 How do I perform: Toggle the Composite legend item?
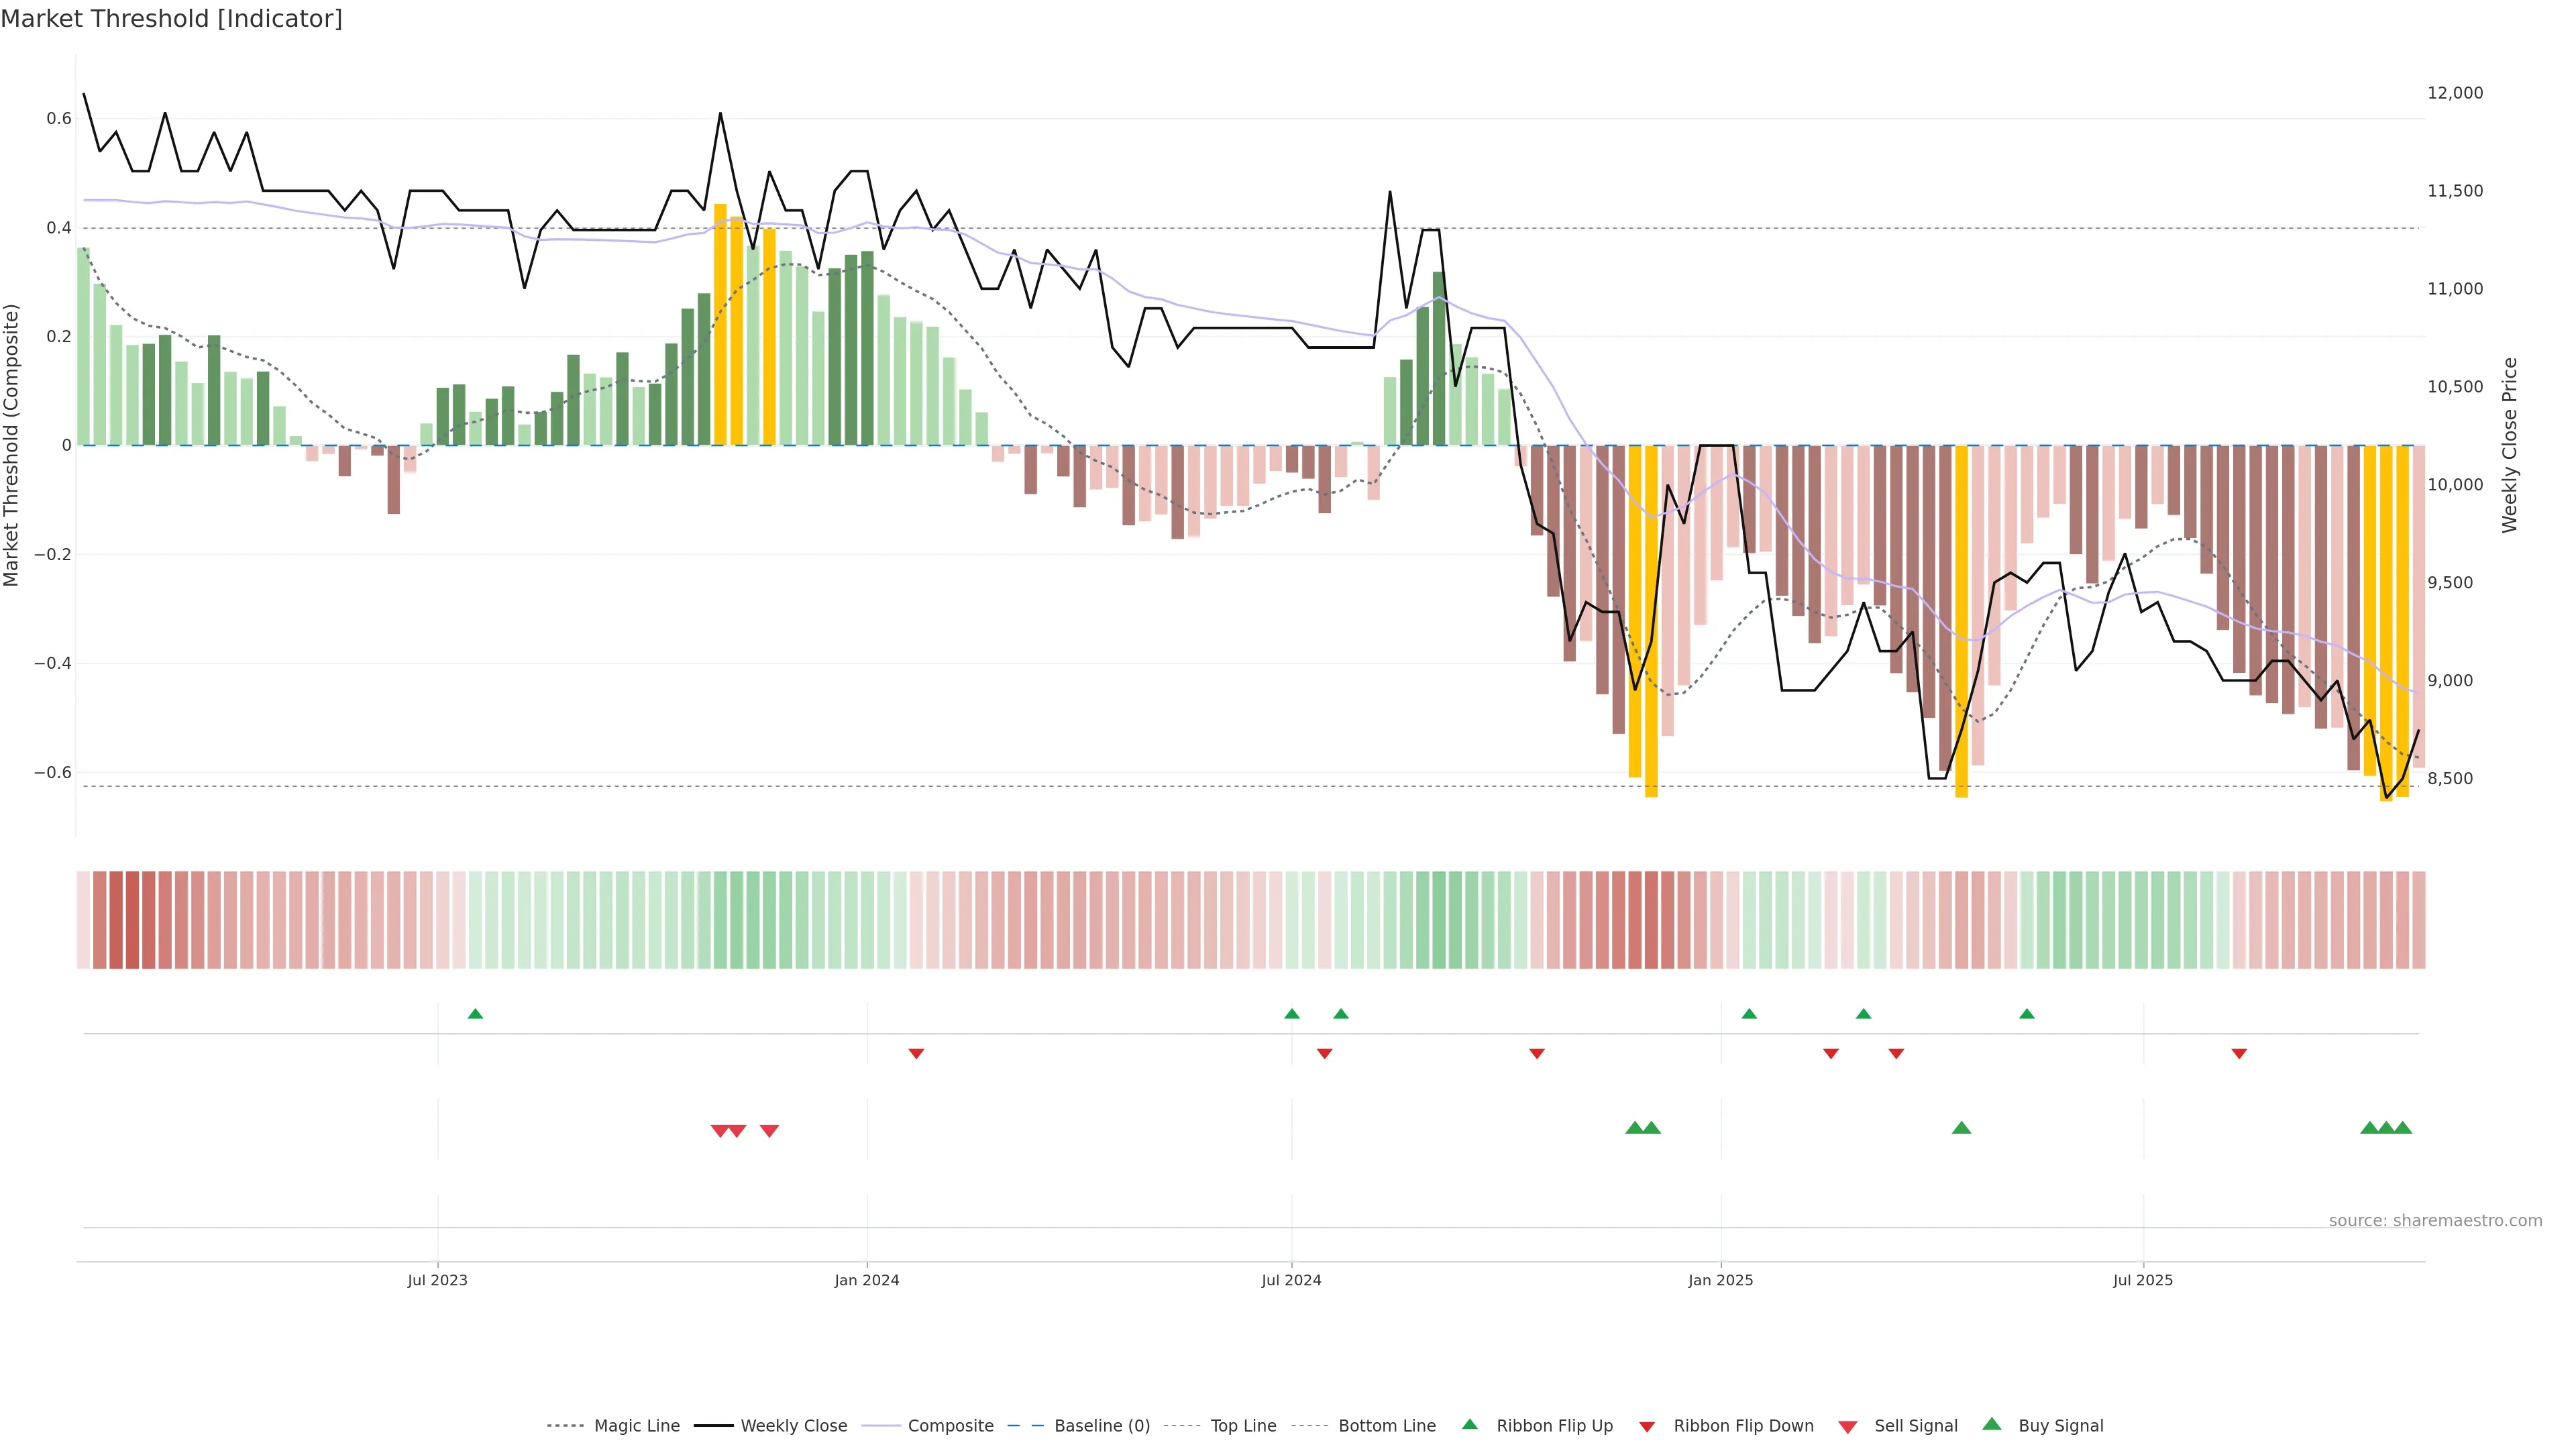(x=950, y=1426)
